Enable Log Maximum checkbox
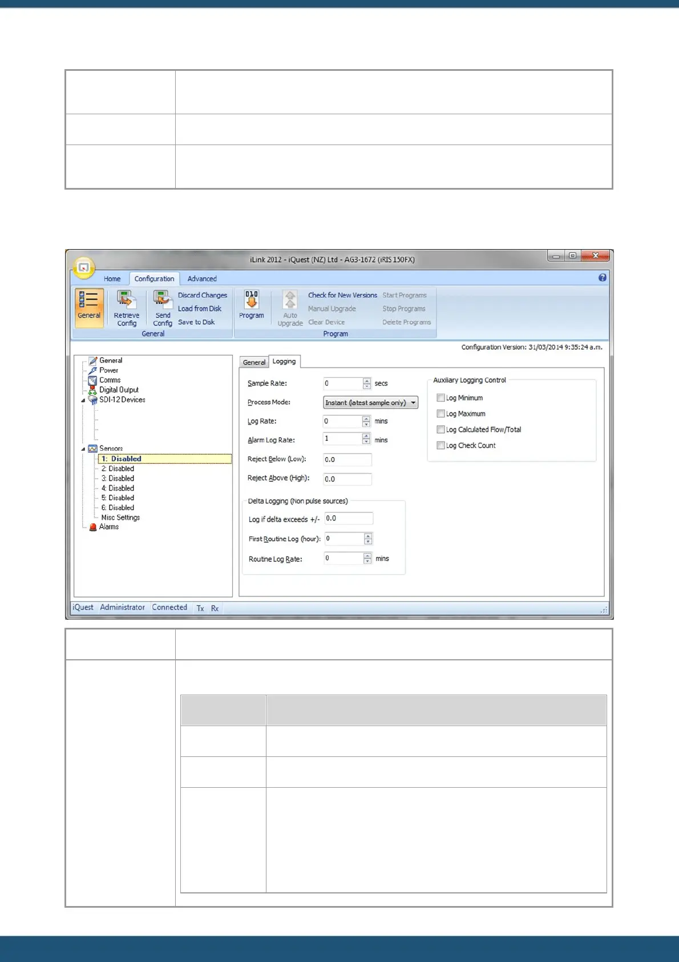The width and height of the screenshot is (679, 962). tap(440, 414)
